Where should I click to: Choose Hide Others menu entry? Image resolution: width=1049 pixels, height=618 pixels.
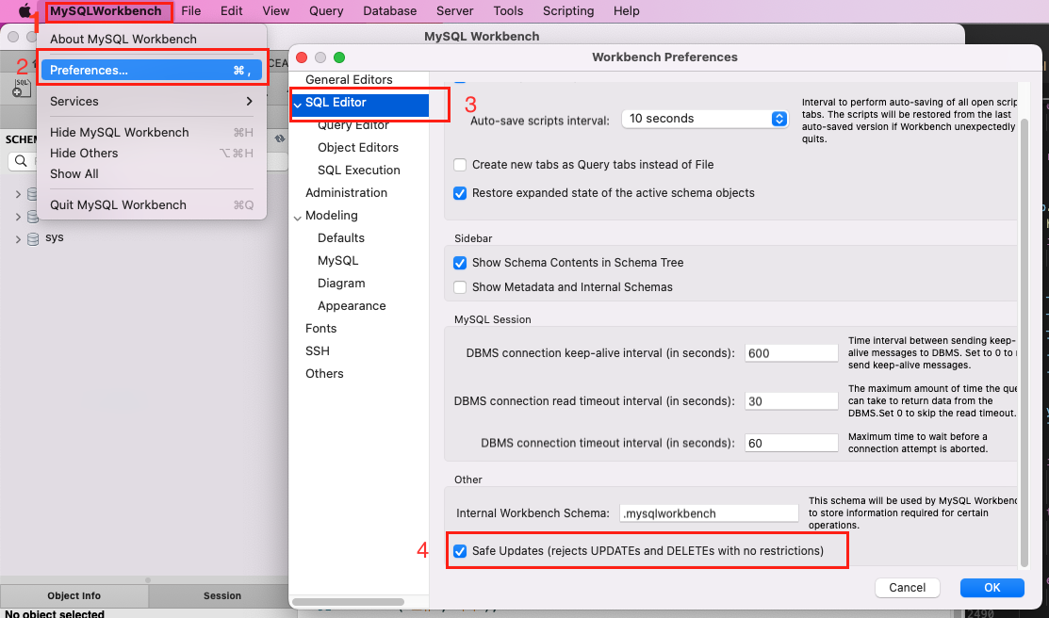152,154
